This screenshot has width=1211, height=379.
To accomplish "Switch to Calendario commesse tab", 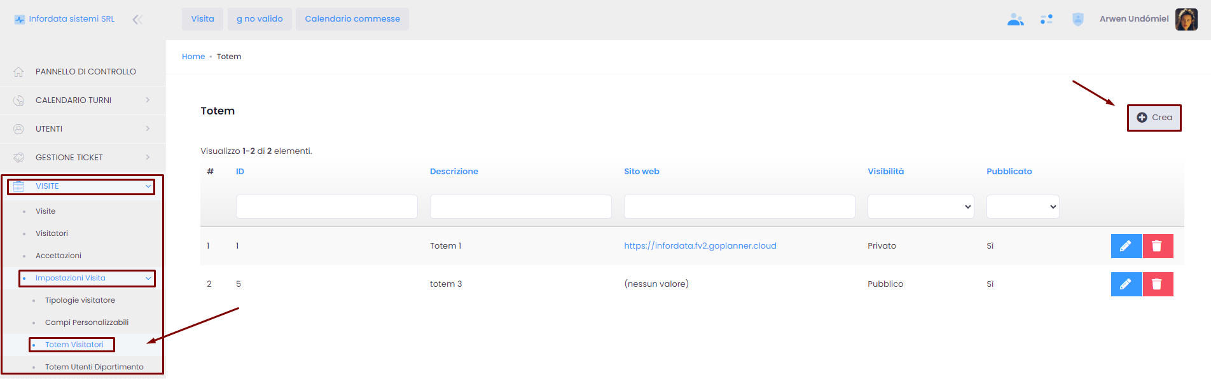I will click(352, 19).
